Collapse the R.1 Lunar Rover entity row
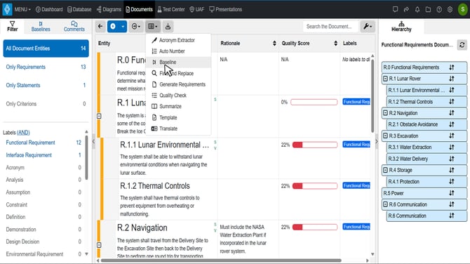The image size is (470, 264). pyautogui.click(x=99, y=116)
